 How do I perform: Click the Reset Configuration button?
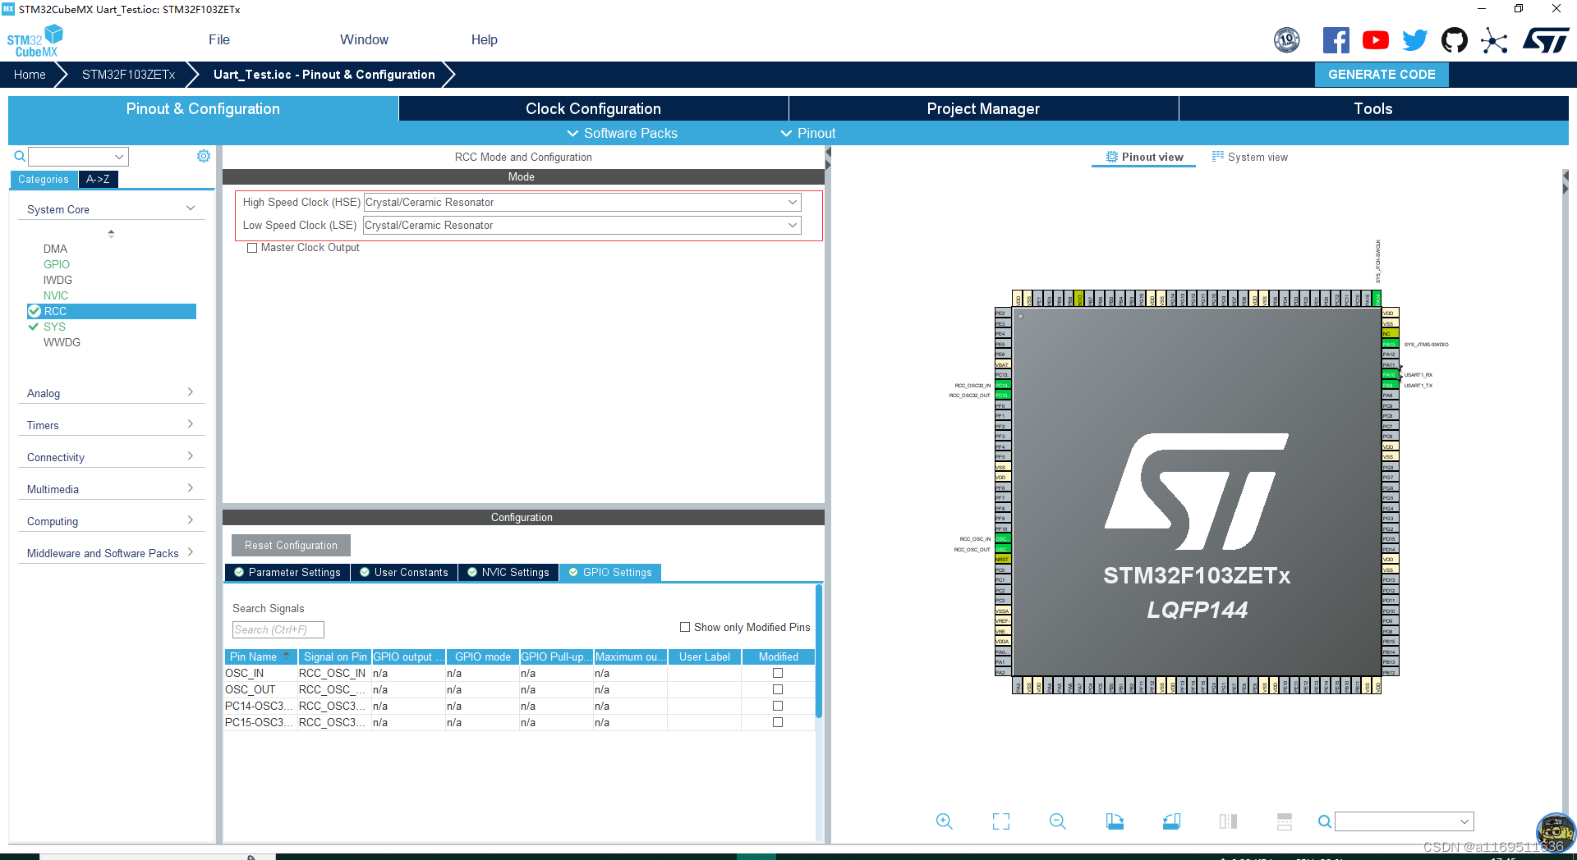[x=291, y=545]
